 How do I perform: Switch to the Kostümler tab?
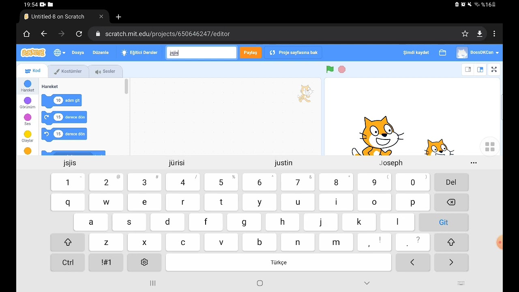(68, 71)
